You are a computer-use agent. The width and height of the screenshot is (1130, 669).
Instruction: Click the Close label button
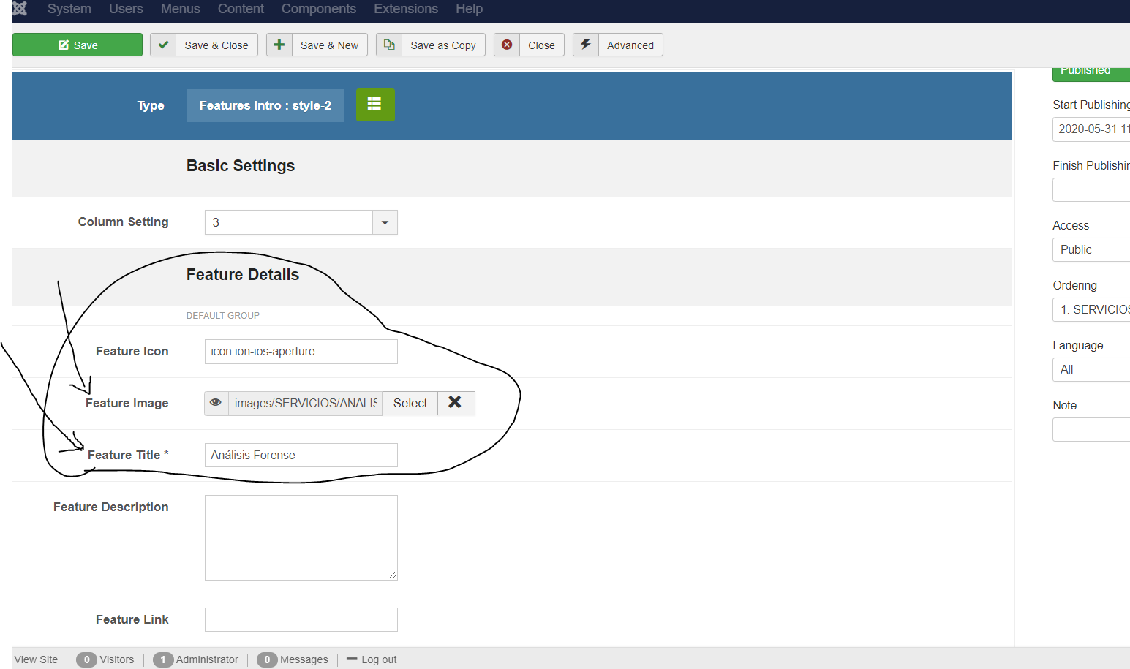541,45
